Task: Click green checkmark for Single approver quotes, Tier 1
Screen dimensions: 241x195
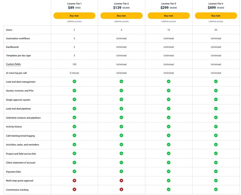Action: point(74,100)
